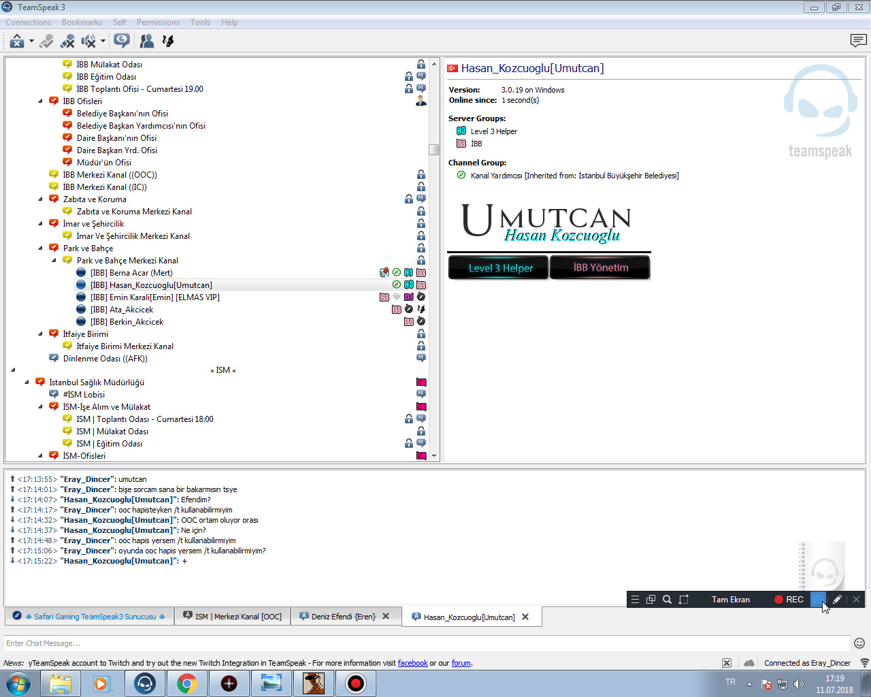The height and width of the screenshot is (697, 871).
Task: Collapse the İstanbul Sağlık Müdürlüğü tree node
Action: 27,383
